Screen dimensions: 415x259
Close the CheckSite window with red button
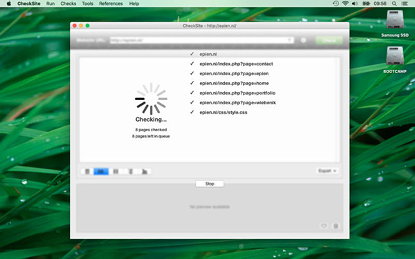tap(75, 26)
